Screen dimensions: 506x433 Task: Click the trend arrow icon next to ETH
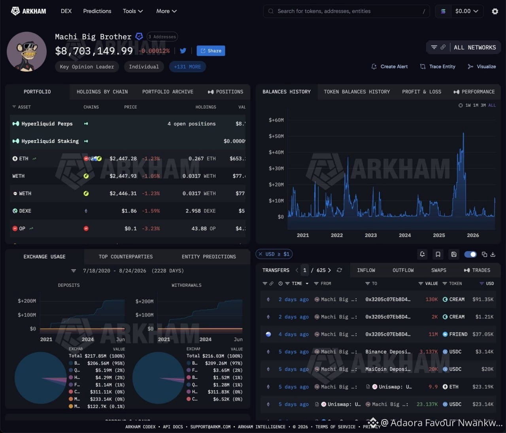34,158
